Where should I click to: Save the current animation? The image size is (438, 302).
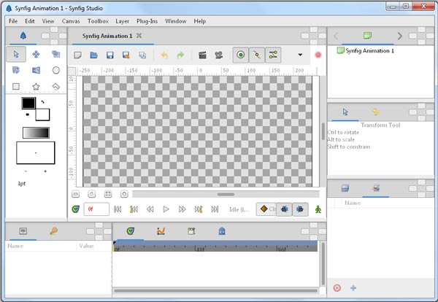[x=109, y=55]
